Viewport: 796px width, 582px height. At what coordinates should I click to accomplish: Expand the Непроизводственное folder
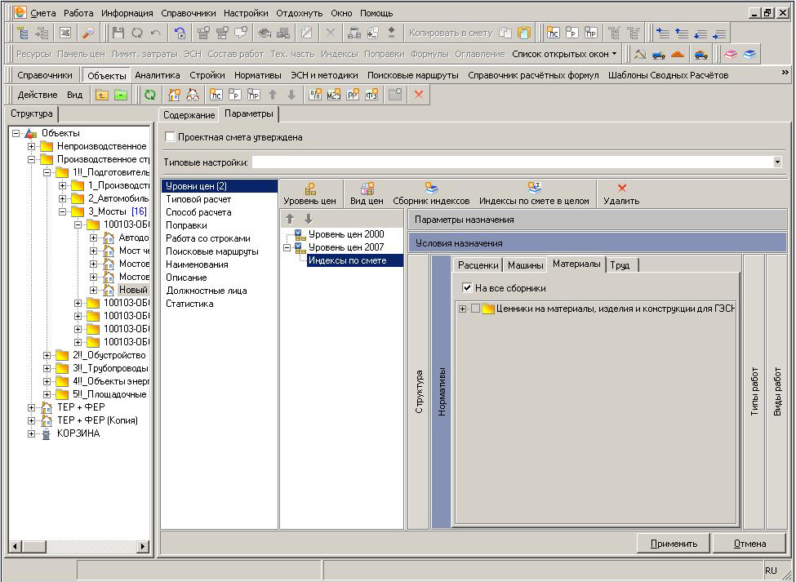[32, 147]
